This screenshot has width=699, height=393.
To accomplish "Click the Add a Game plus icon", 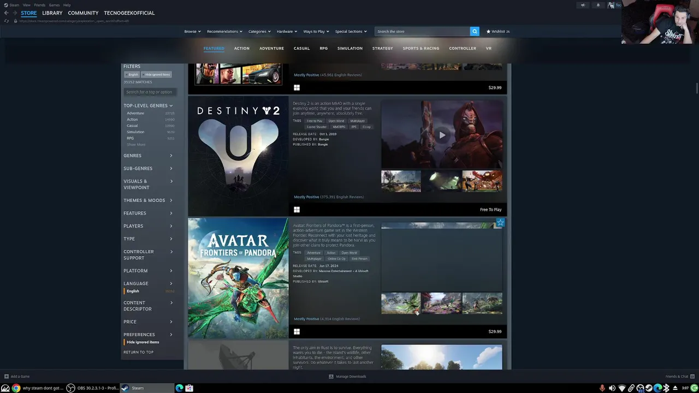I will click(x=7, y=376).
